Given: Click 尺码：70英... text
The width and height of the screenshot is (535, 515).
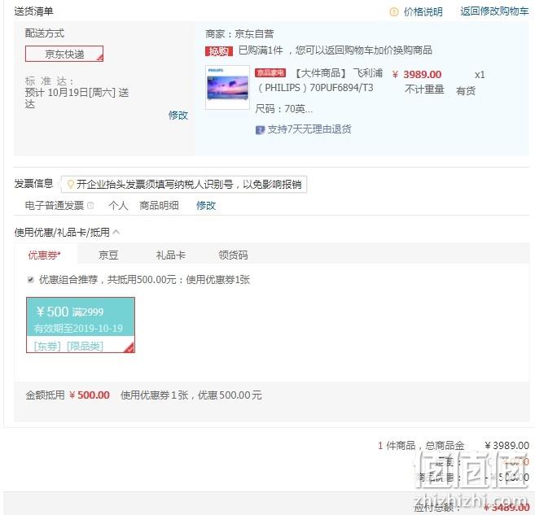Looking at the screenshot, I should [x=284, y=109].
